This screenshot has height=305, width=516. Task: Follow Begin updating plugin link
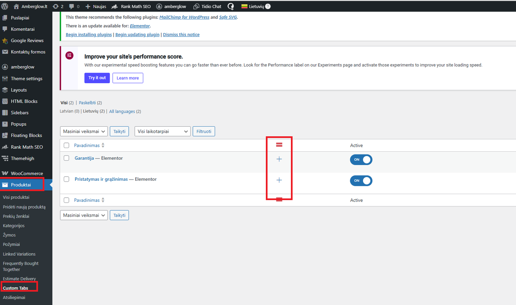[137, 35]
